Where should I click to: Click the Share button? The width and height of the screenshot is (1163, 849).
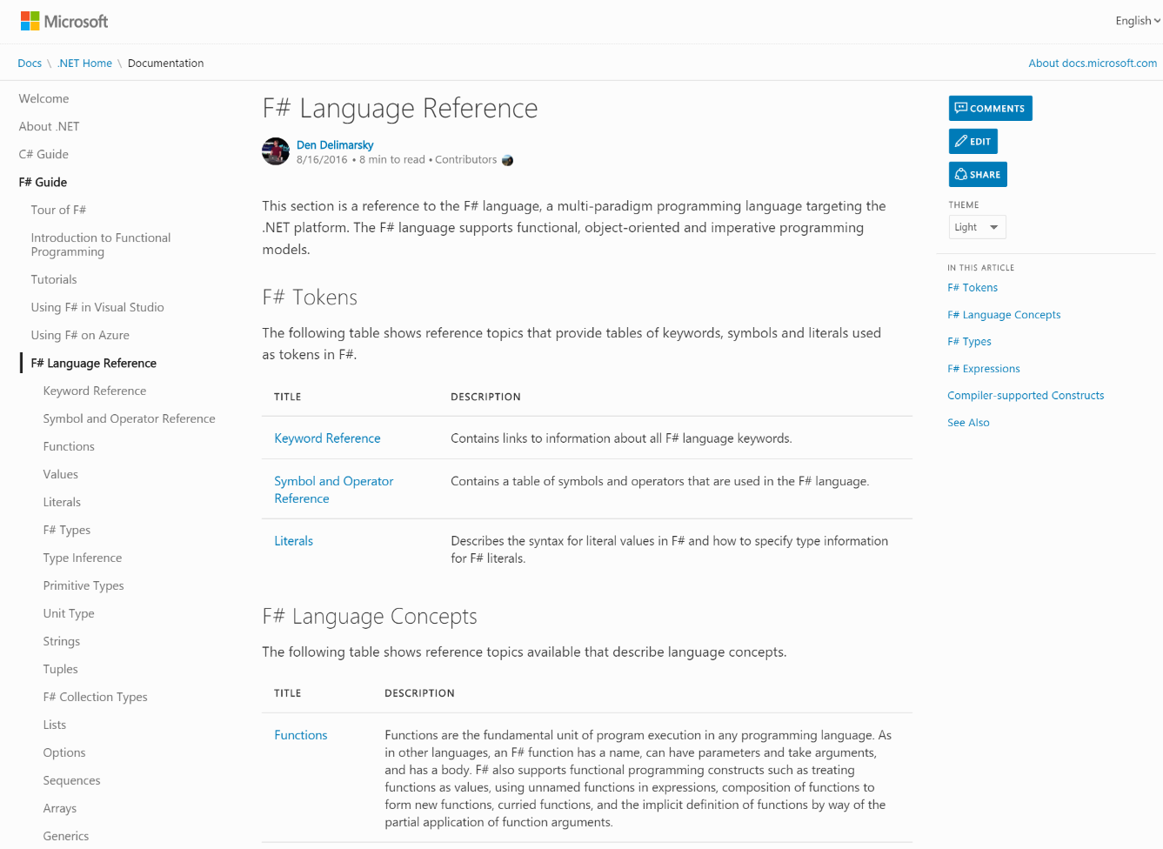pyautogui.click(x=978, y=174)
